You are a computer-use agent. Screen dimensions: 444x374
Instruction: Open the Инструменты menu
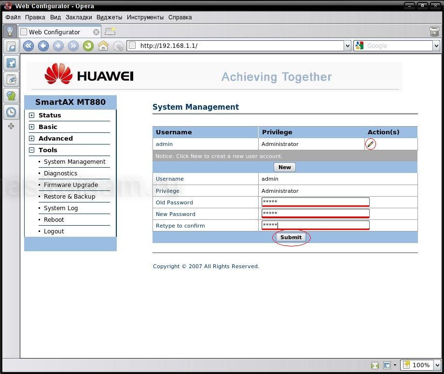point(145,17)
